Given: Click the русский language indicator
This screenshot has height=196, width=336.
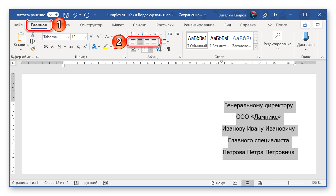Looking at the screenshot, I should coord(91,183).
